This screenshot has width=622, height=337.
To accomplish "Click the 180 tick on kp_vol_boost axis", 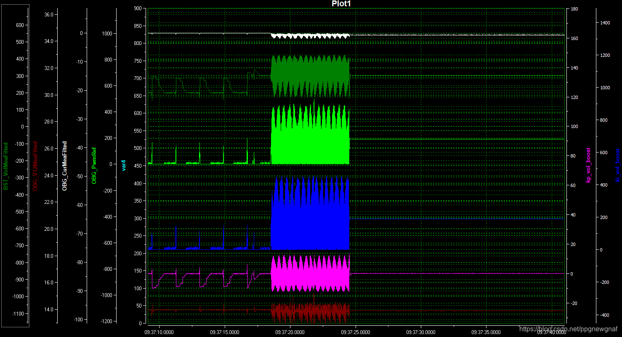I will tap(574, 9).
